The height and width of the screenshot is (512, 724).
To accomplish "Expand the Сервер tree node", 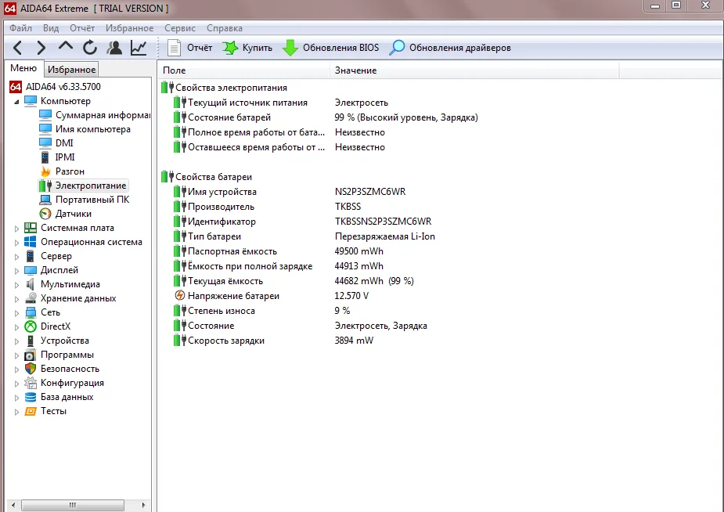I will click(16, 256).
